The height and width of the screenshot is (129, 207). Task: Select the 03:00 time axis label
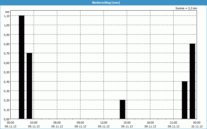click(34, 123)
